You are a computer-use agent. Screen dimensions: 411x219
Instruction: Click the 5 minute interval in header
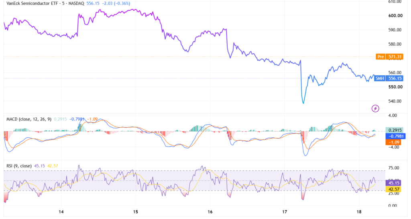click(x=63, y=3)
